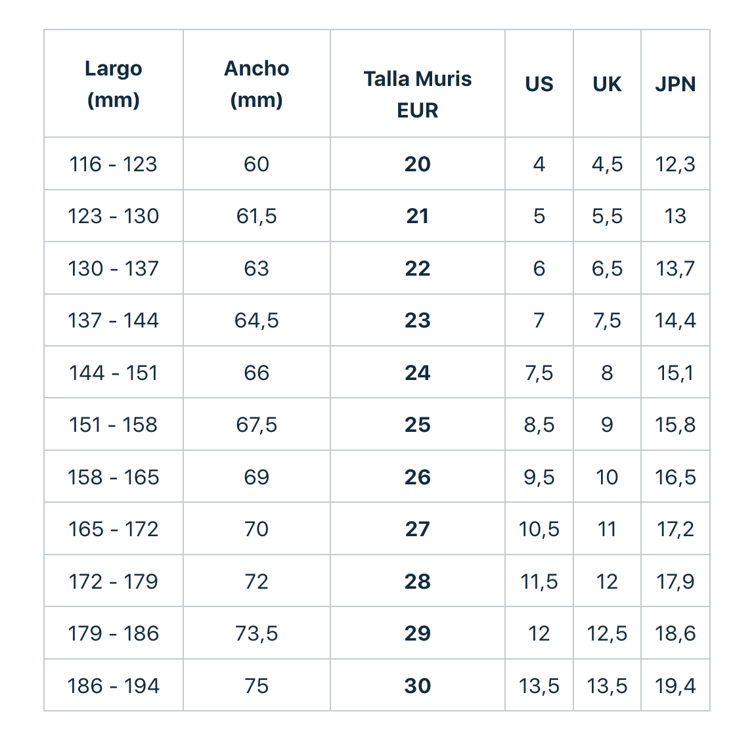Pick EUR size 25 cell

pos(417,425)
